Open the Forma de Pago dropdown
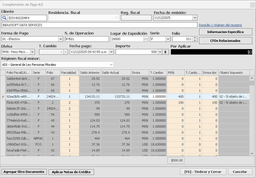This screenshot has height=178, width=256. coord(61,39)
